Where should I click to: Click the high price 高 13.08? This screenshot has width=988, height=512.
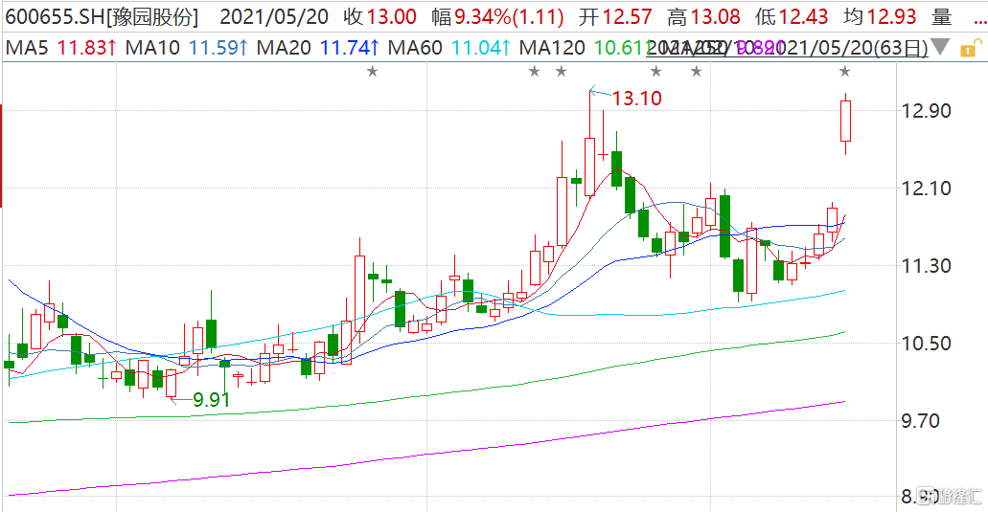click(x=703, y=17)
